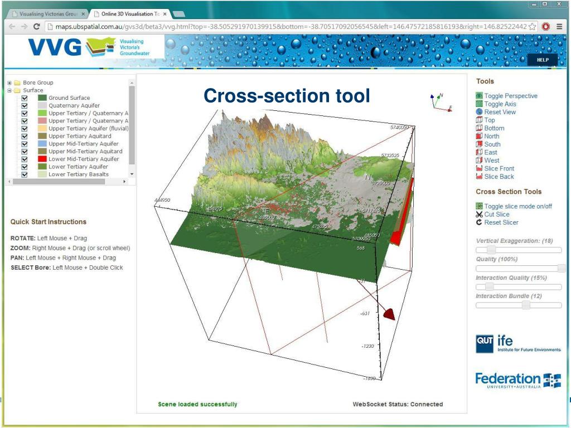This screenshot has height=428, width=571.
Task: Click the Toggle Axis icon
Action: 479,104
